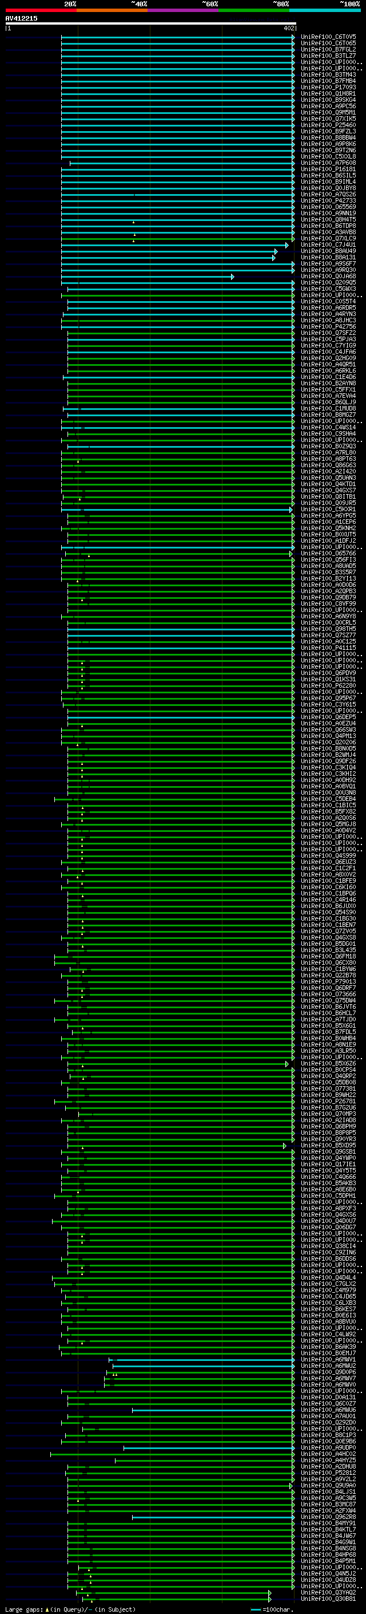Viewport: 366px width, 1614px height.
Task: Select hit label UniRef100_Q1H8R1
Action: pos(328,93)
